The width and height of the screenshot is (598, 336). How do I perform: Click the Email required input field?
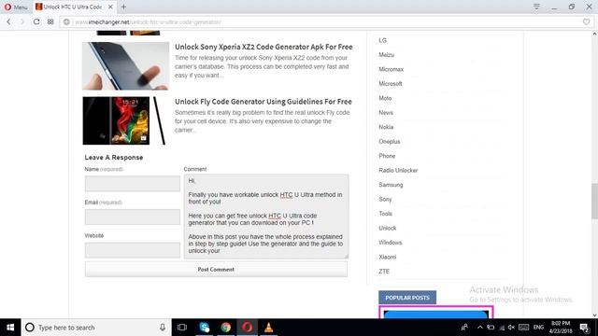(133, 217)
